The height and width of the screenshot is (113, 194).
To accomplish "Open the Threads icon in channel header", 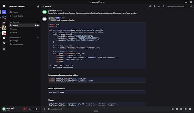I will click(150, 6).
